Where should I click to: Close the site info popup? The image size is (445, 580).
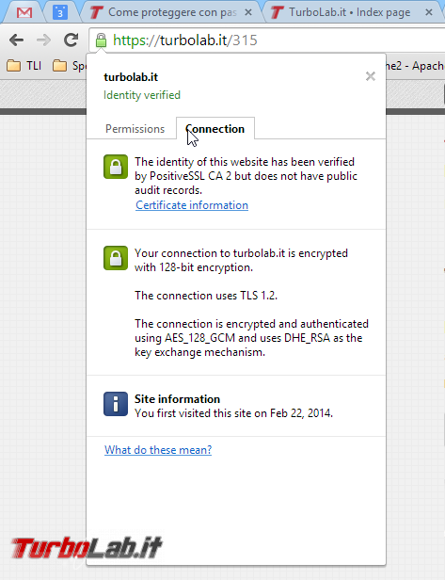click(x=371, y=76)
